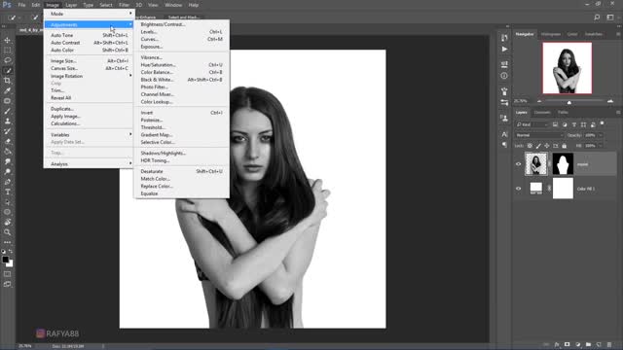Screen dimensions: 623x350
Task: Choose Desaturate from Adjustments submenu
Action: (182, 171)
